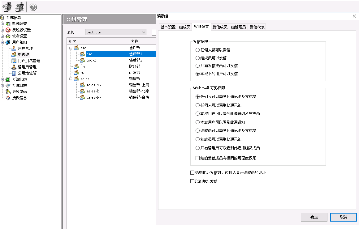Select the sales-bj group row
The height and width of the screenshot is (229, 359).
(x=93, y=91)
